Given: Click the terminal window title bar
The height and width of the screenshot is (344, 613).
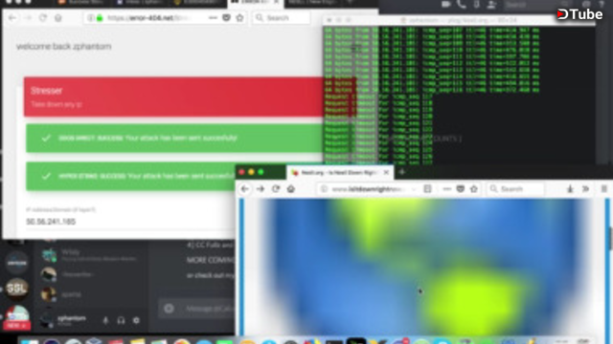Looking at the screenshot, I should [460, 20].
